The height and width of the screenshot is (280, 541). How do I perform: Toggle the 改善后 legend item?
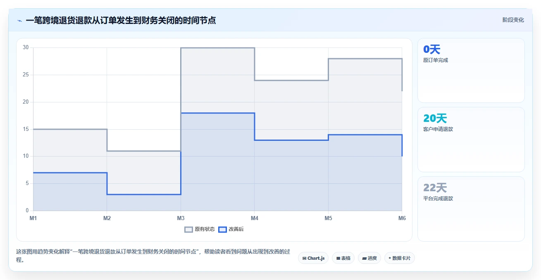(231, 229)
